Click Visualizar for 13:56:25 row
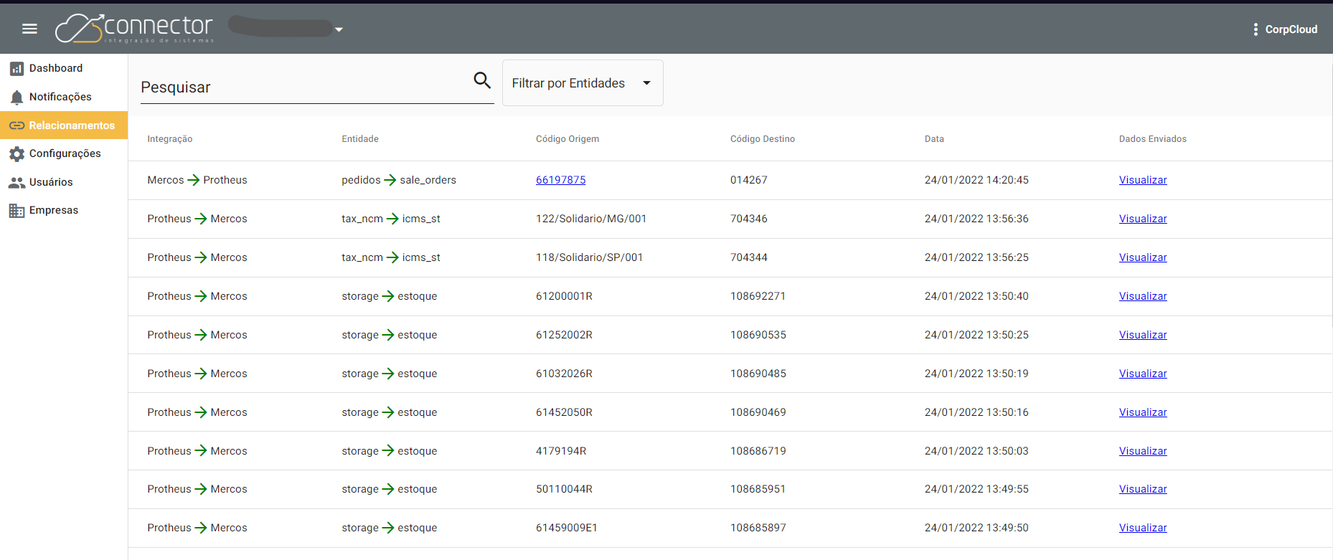The image size is (1333, 560). pos(1143,257)
